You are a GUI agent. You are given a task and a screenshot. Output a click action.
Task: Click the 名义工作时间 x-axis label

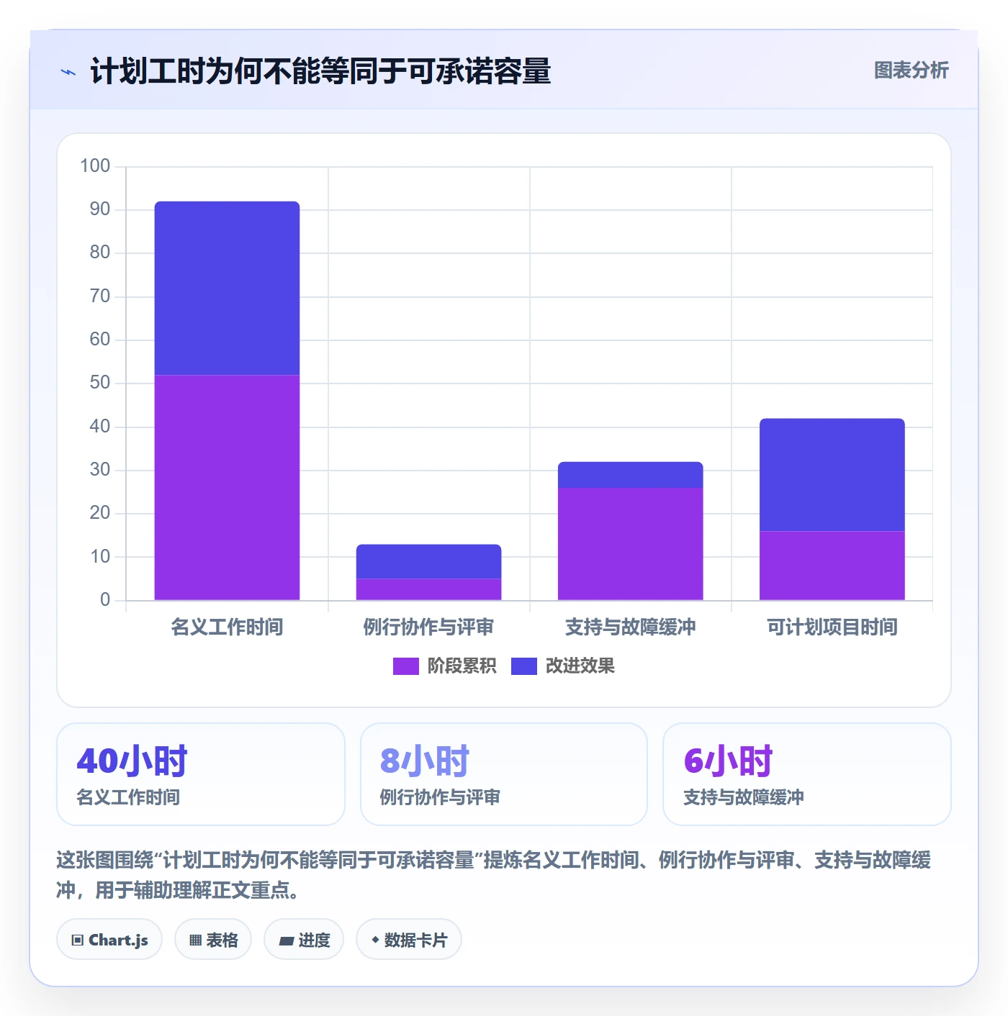click(x=227, y=627)
